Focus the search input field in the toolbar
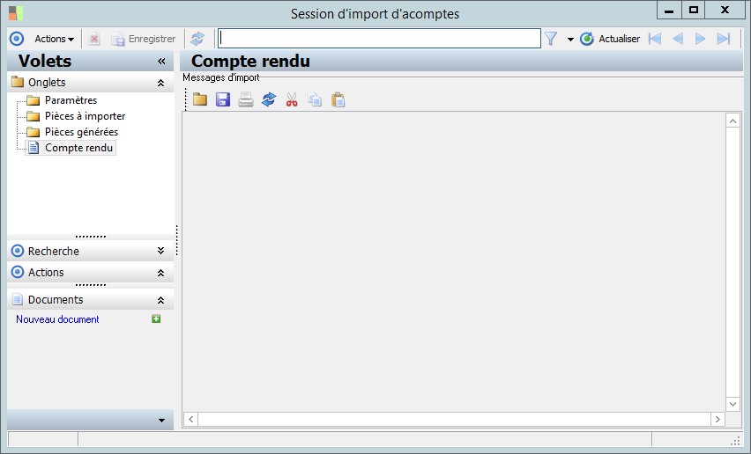 [379, 38]
